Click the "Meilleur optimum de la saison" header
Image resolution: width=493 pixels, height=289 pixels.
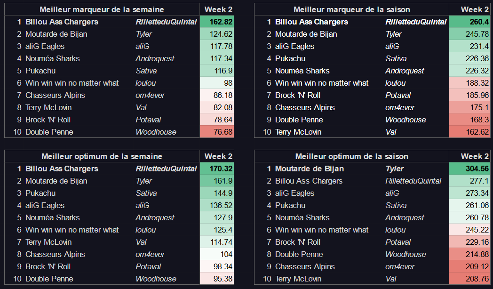point(351,156)
